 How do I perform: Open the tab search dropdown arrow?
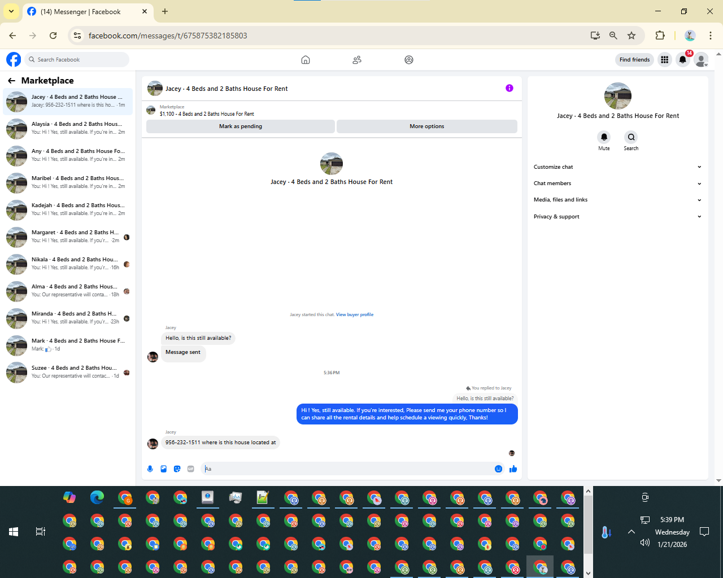point(11,11)
